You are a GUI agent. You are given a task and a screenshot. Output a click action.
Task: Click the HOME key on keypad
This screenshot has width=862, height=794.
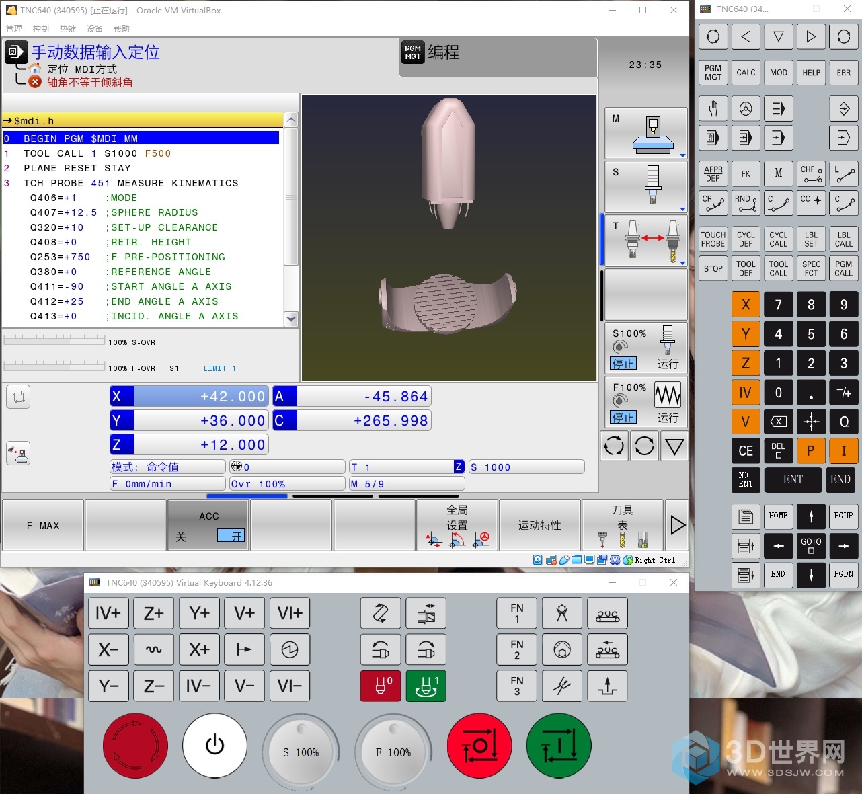pyautogui.click(x=779, y=516)
